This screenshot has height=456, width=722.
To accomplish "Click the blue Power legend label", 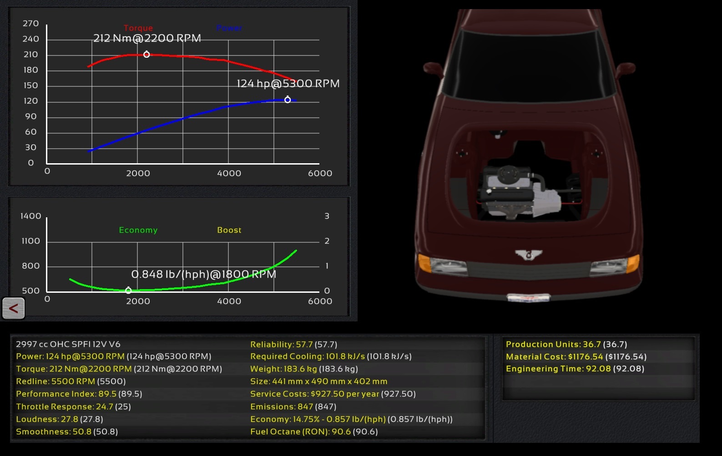I will (x=229, y=28).
